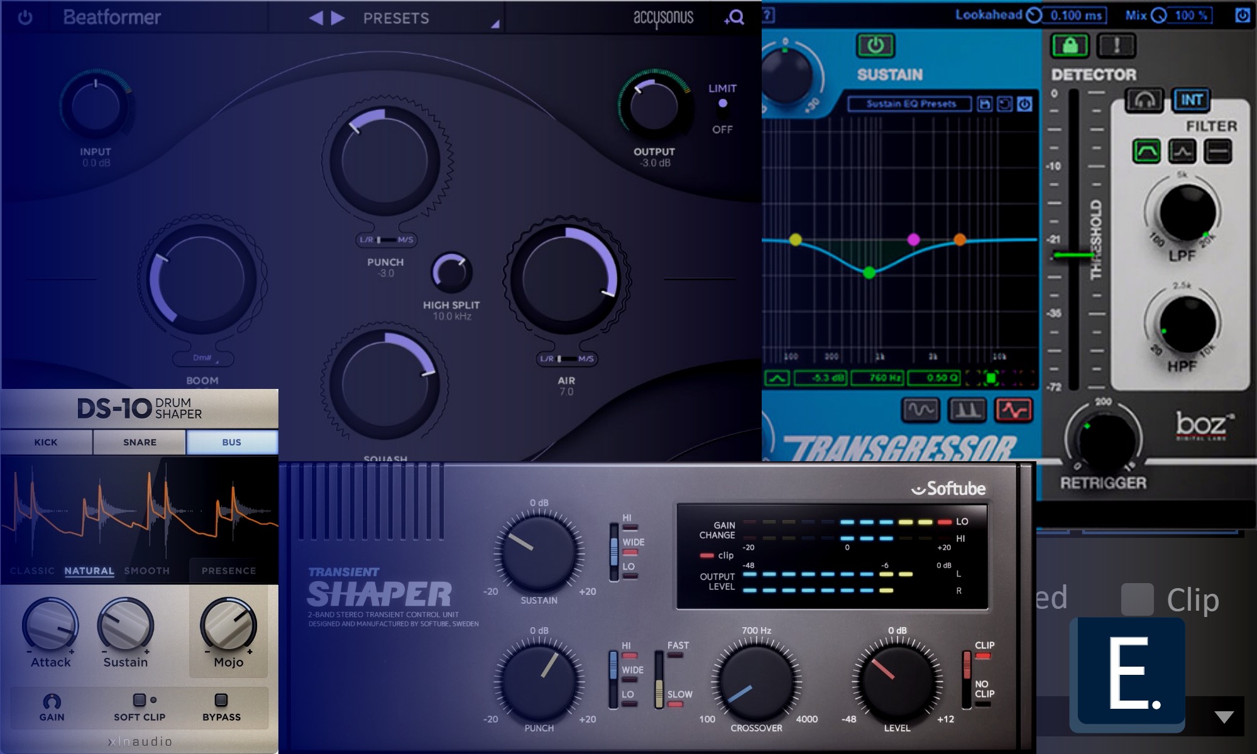Flip the Softube CLIP/NO CLIP switch
This screenshot has height=754, width=1257.
967,680
